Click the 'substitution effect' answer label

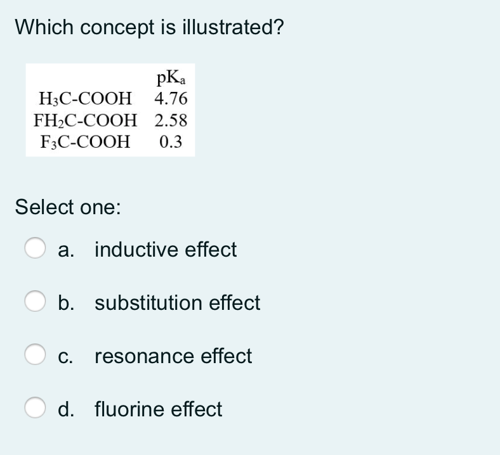(x=177, y=302)
